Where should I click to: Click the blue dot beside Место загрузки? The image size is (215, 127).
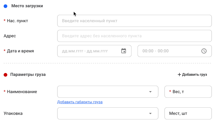tap(5, 6)
